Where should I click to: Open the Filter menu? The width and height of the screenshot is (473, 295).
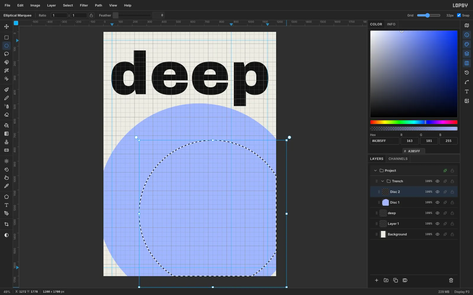(x=84, y=5)
